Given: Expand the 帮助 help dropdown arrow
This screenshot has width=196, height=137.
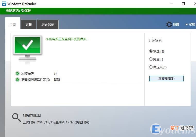Looking at the screenshot, I should click(186, 25).
